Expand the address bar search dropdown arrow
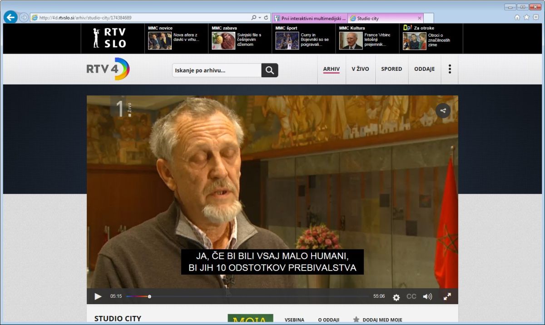Screen dimensions: 545x325 pos(260,18)
